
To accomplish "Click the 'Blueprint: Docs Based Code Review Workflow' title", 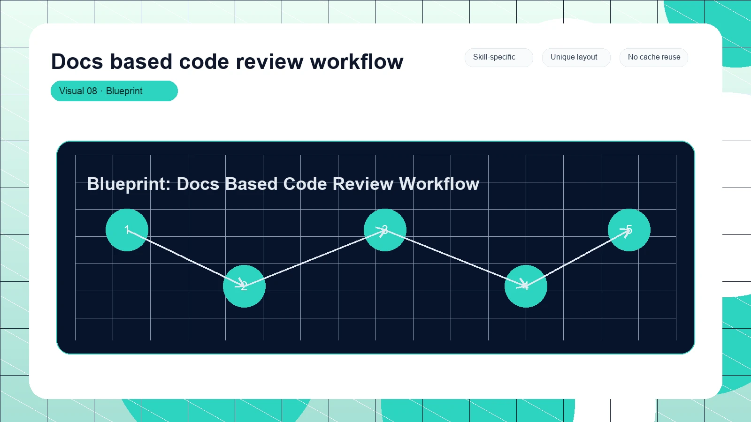I will pyautogui.click(x=283, y=184).
